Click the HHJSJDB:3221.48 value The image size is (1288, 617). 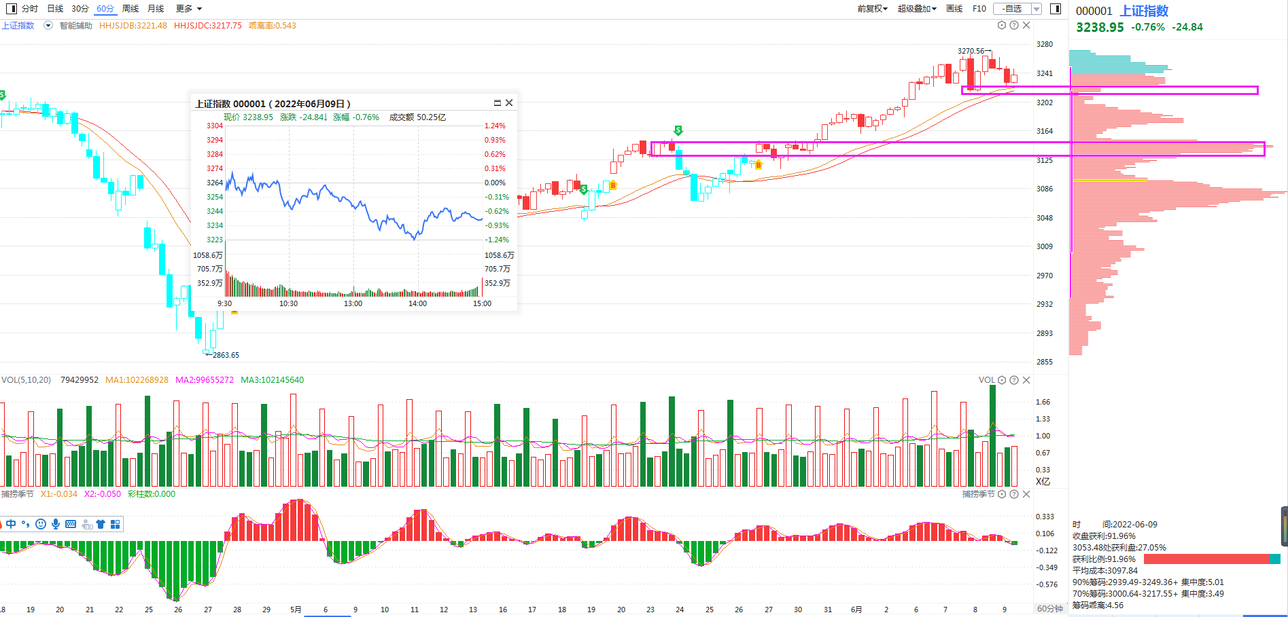133,26
